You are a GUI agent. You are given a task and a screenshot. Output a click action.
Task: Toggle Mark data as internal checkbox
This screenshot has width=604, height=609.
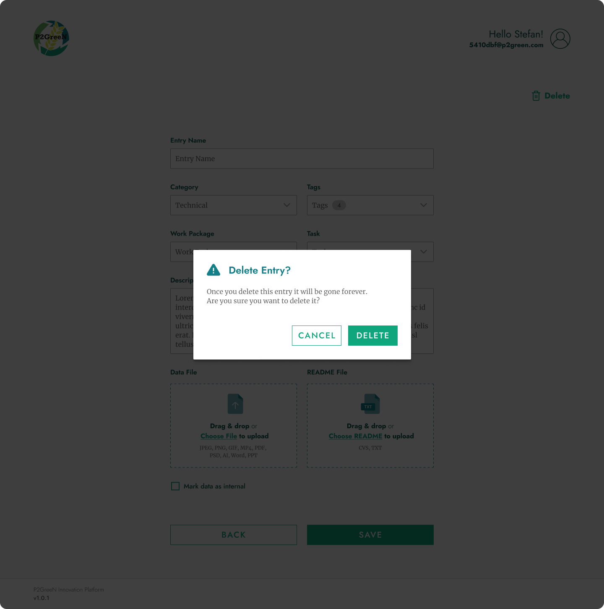(x=175, y=486)
